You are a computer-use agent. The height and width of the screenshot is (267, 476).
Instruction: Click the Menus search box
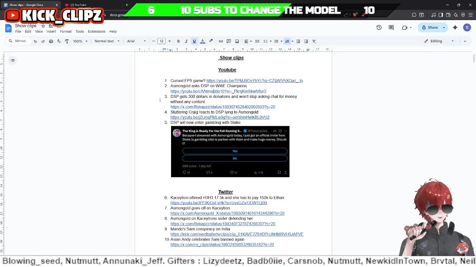(x=18, y=41)
